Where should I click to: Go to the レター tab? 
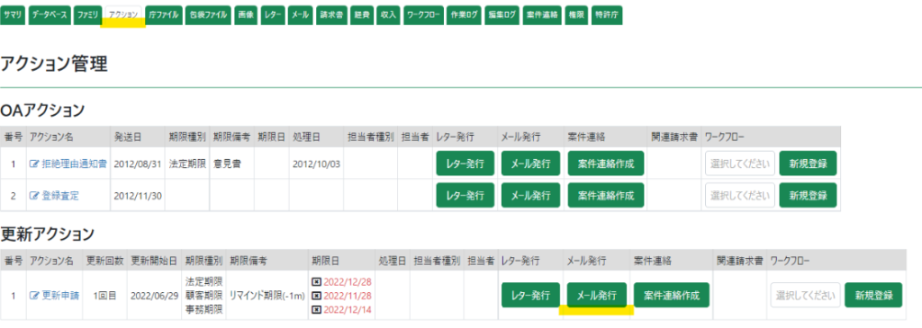pyautogui.click(x=274, y=16)
